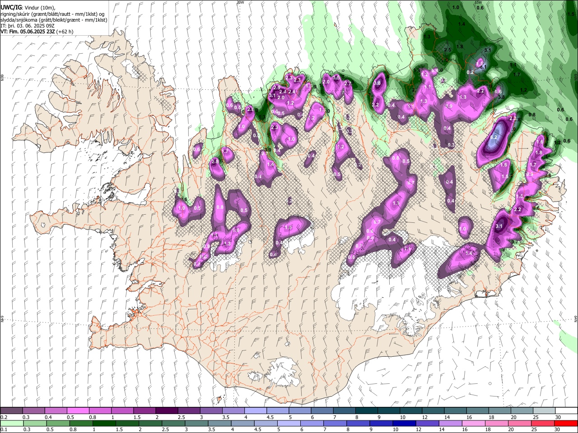Click the '15W' longitude label at the top
Image resolution: width=578 pixels, height=433 pixels.
[479, 2]
